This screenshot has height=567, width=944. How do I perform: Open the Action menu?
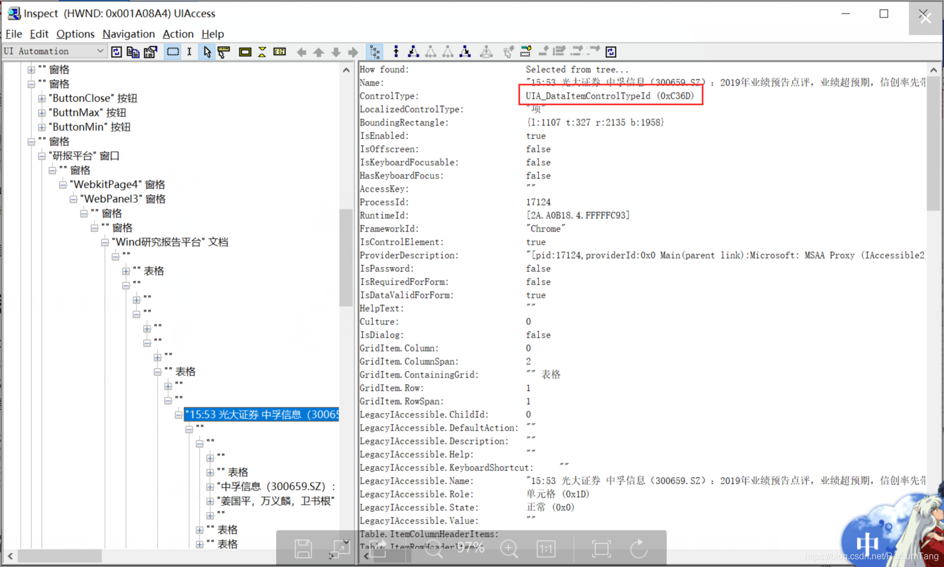(x=178, y=34)
